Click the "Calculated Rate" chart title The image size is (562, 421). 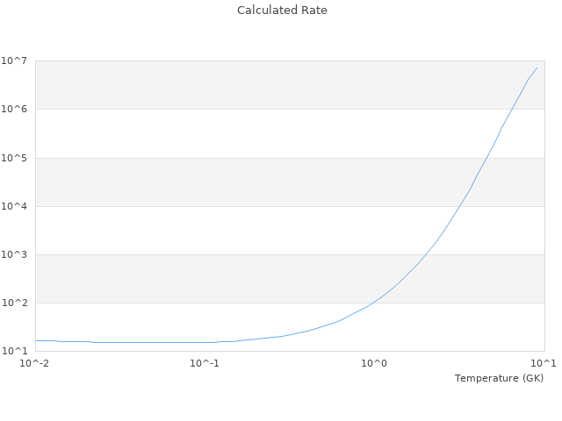(282, 11)
